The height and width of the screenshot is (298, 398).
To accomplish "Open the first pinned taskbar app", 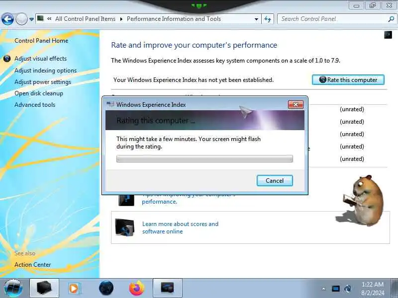I will (44, 288).
